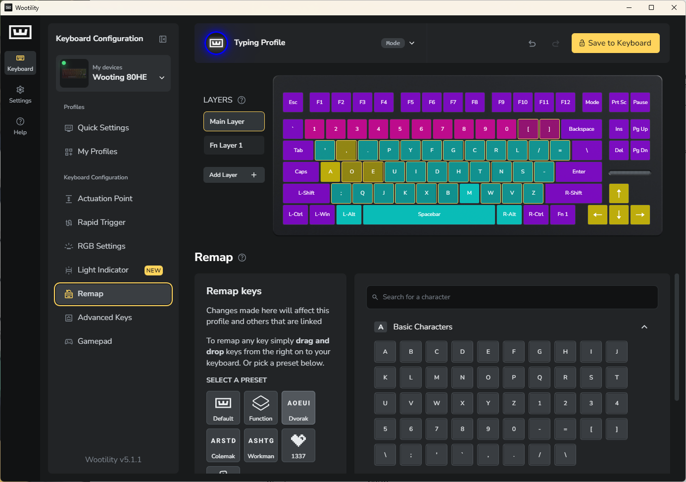This screenshot has height=482, width=686.
Task: Redo the last change
Action: click(x=556, y=44)
